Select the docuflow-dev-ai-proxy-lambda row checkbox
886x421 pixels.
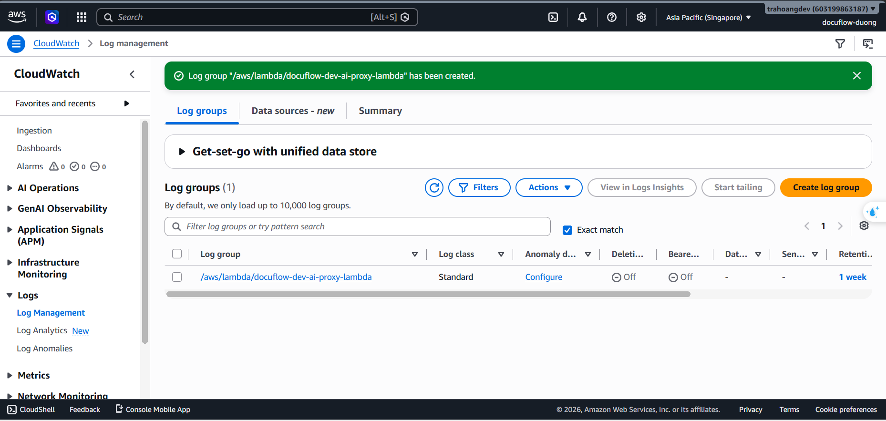(x=177, y=277)
